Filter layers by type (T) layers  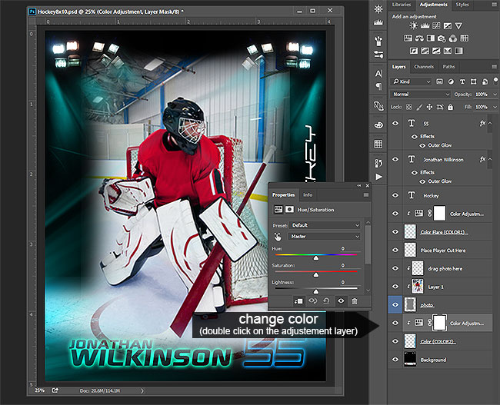coord(462,81)
